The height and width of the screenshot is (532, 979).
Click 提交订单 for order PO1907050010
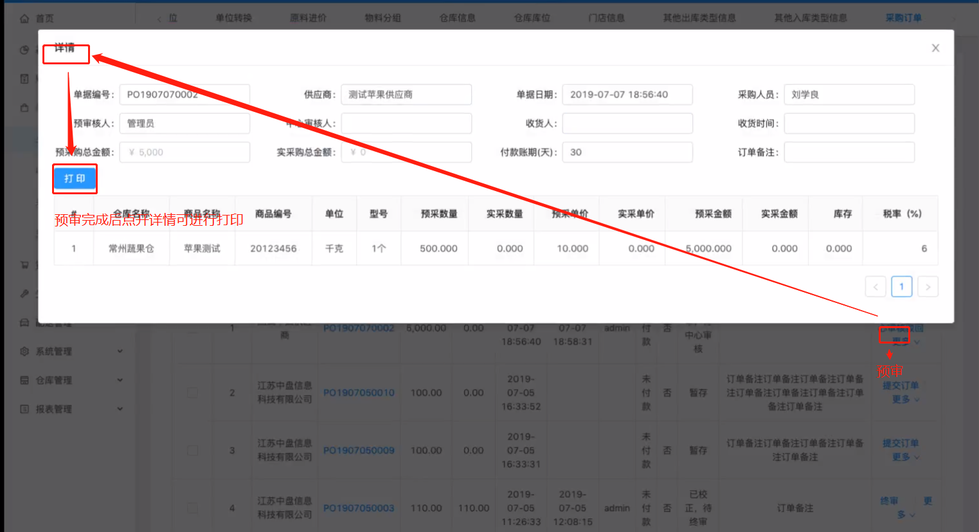click(901, 385)
